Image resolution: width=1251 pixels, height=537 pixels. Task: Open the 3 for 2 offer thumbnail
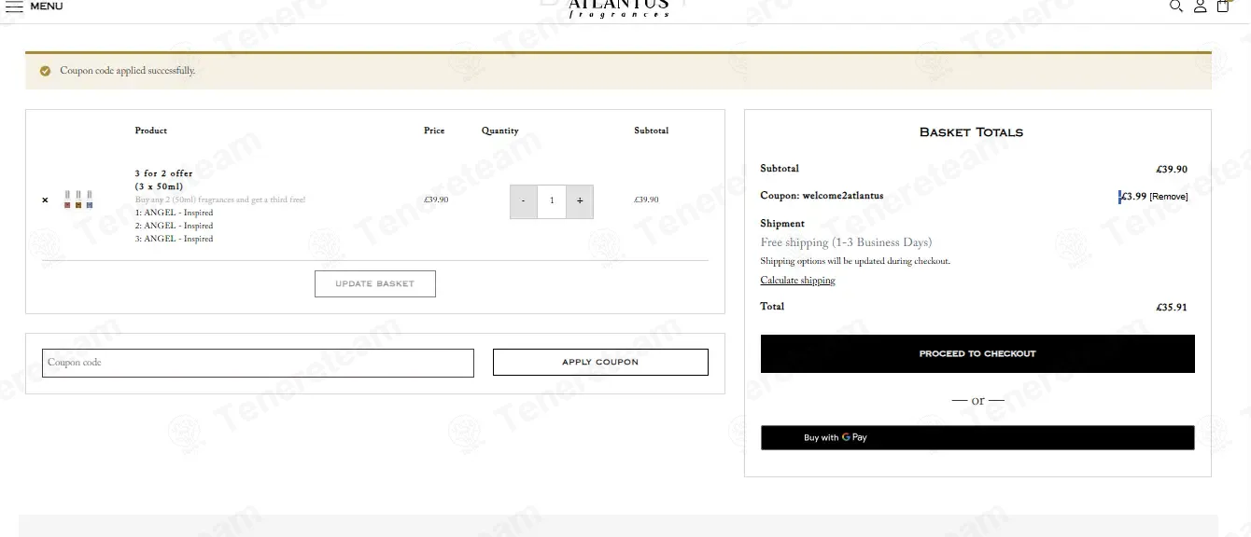click(78, 200)
